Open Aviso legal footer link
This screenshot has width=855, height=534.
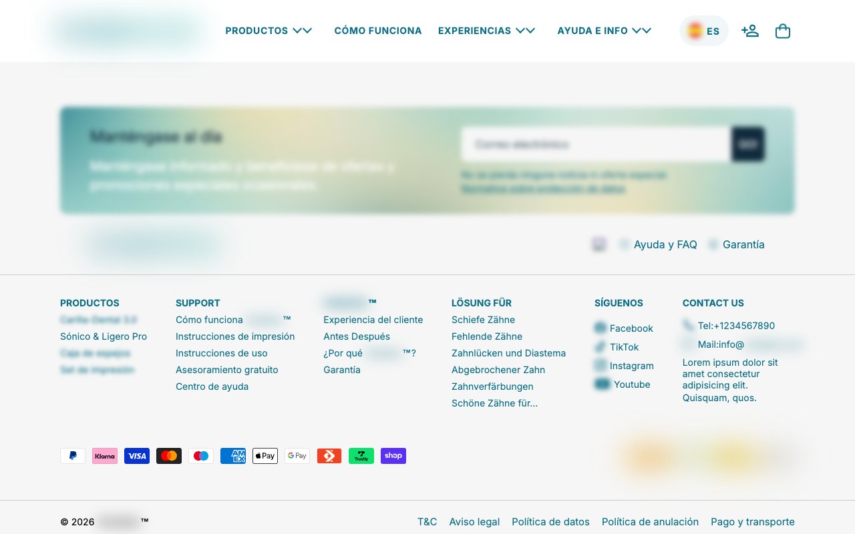point(474,522)
